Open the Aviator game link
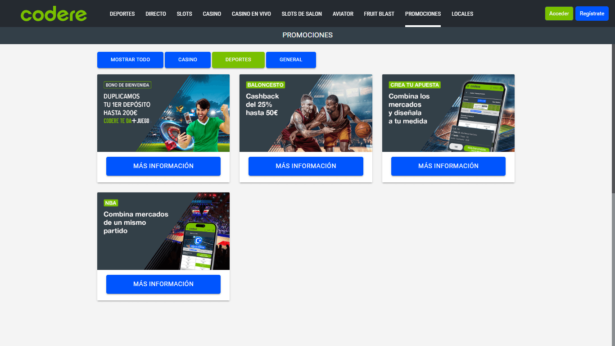This screenshot has height=346, width=615. pyautogui.click(x=343, y=14)
